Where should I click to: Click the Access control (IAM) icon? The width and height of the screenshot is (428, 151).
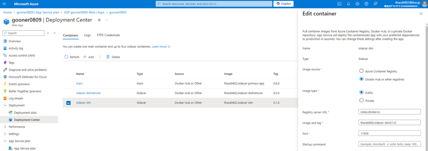click(5, 55)
